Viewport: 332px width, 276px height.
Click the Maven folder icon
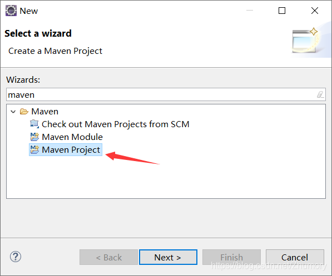coord(24,112)
